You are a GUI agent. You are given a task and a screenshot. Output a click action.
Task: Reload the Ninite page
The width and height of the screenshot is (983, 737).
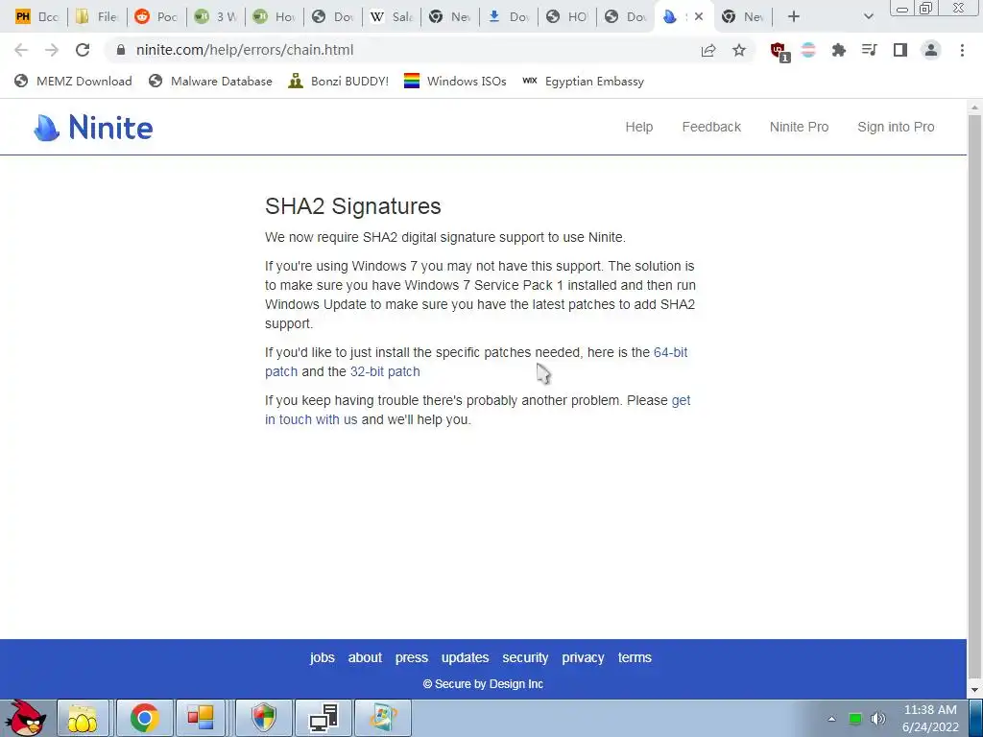[83, 50]
